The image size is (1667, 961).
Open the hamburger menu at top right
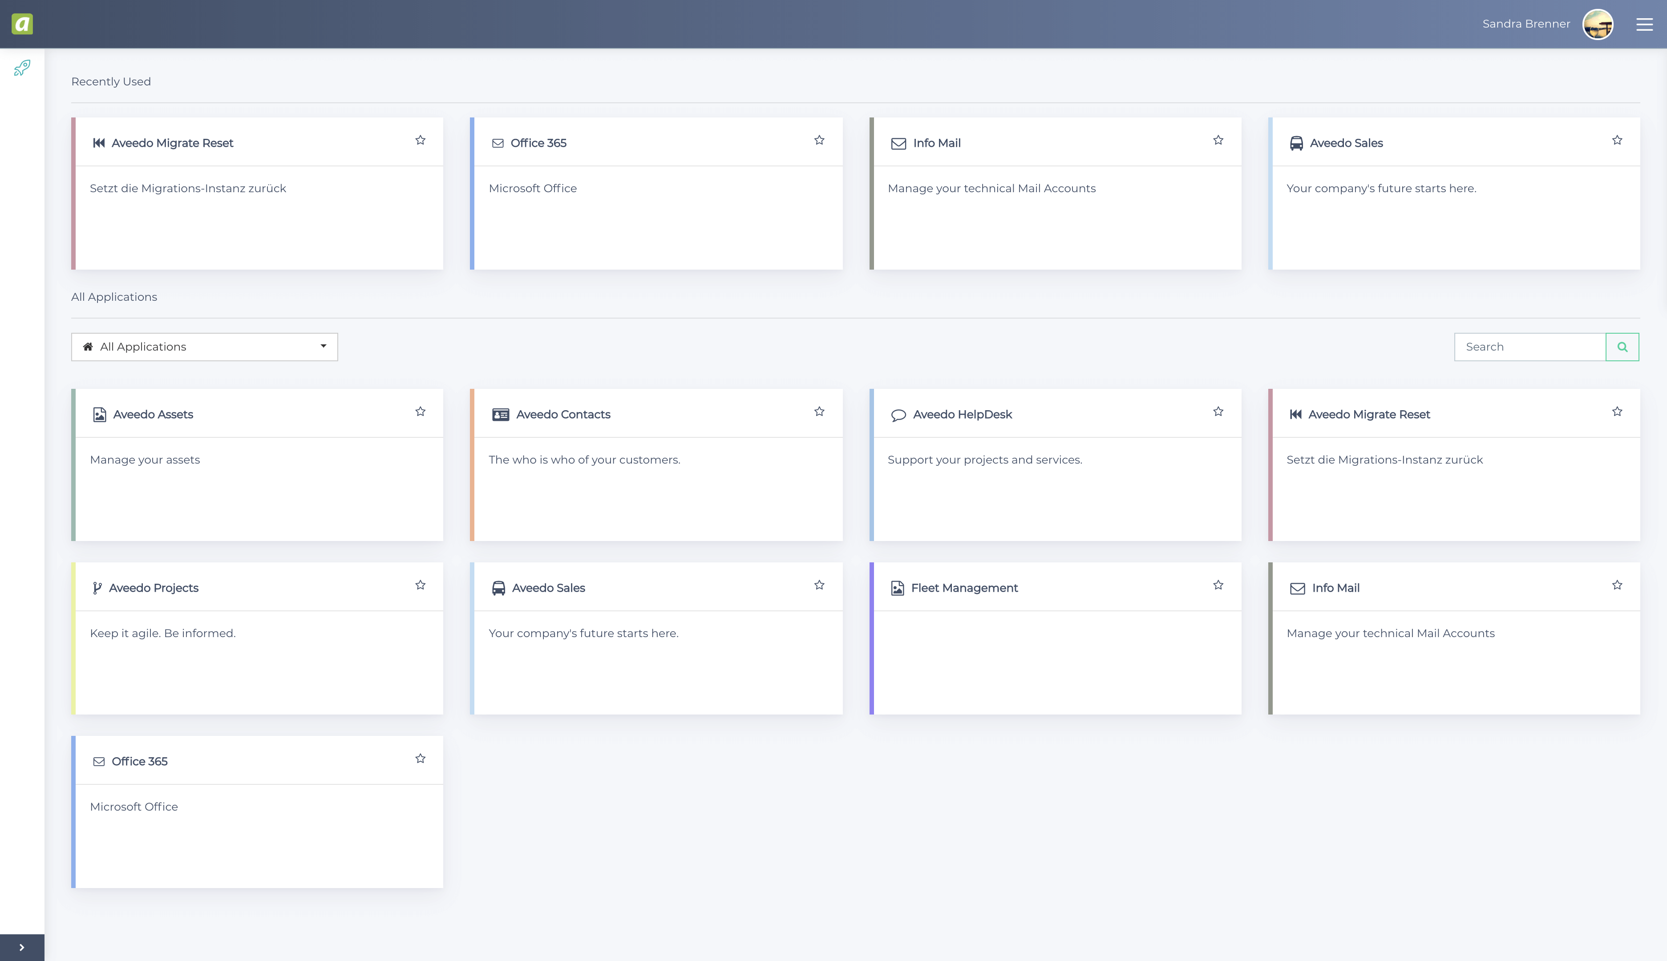[x=1644, y=24]
